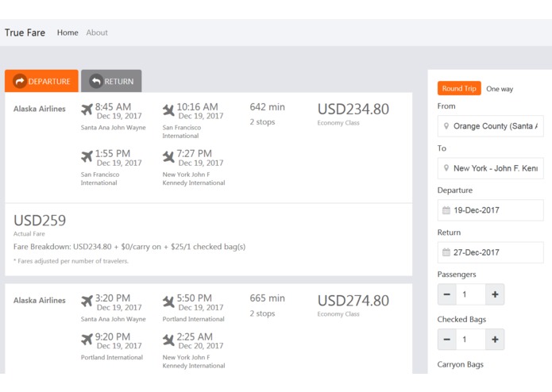This screenshot has height=392, width=552.
Task: Click the 665 min duration
Action: click(x=267, y=298)
